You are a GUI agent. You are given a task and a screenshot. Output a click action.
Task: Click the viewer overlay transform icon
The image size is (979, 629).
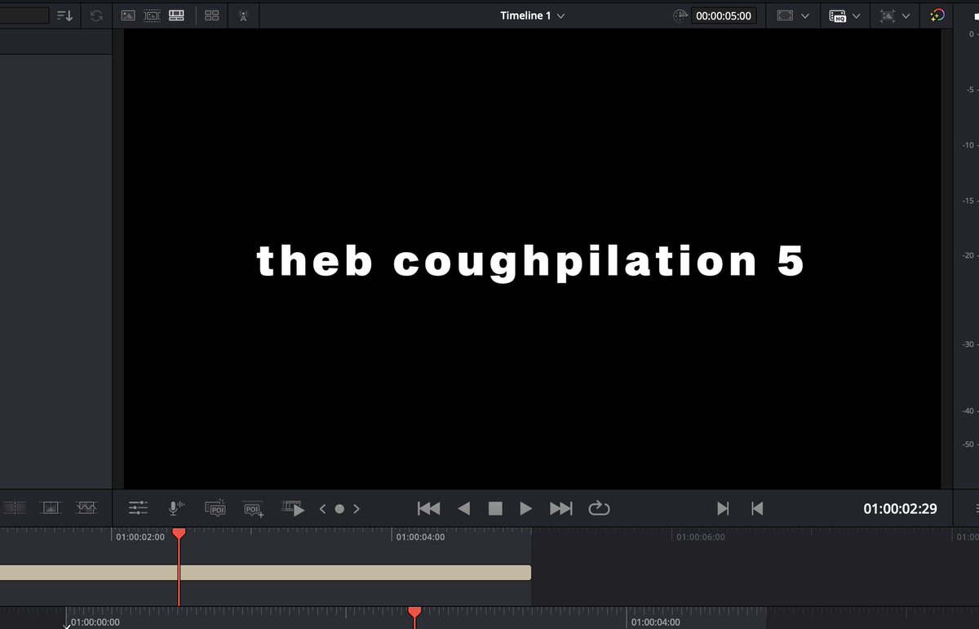coord(888,16)
